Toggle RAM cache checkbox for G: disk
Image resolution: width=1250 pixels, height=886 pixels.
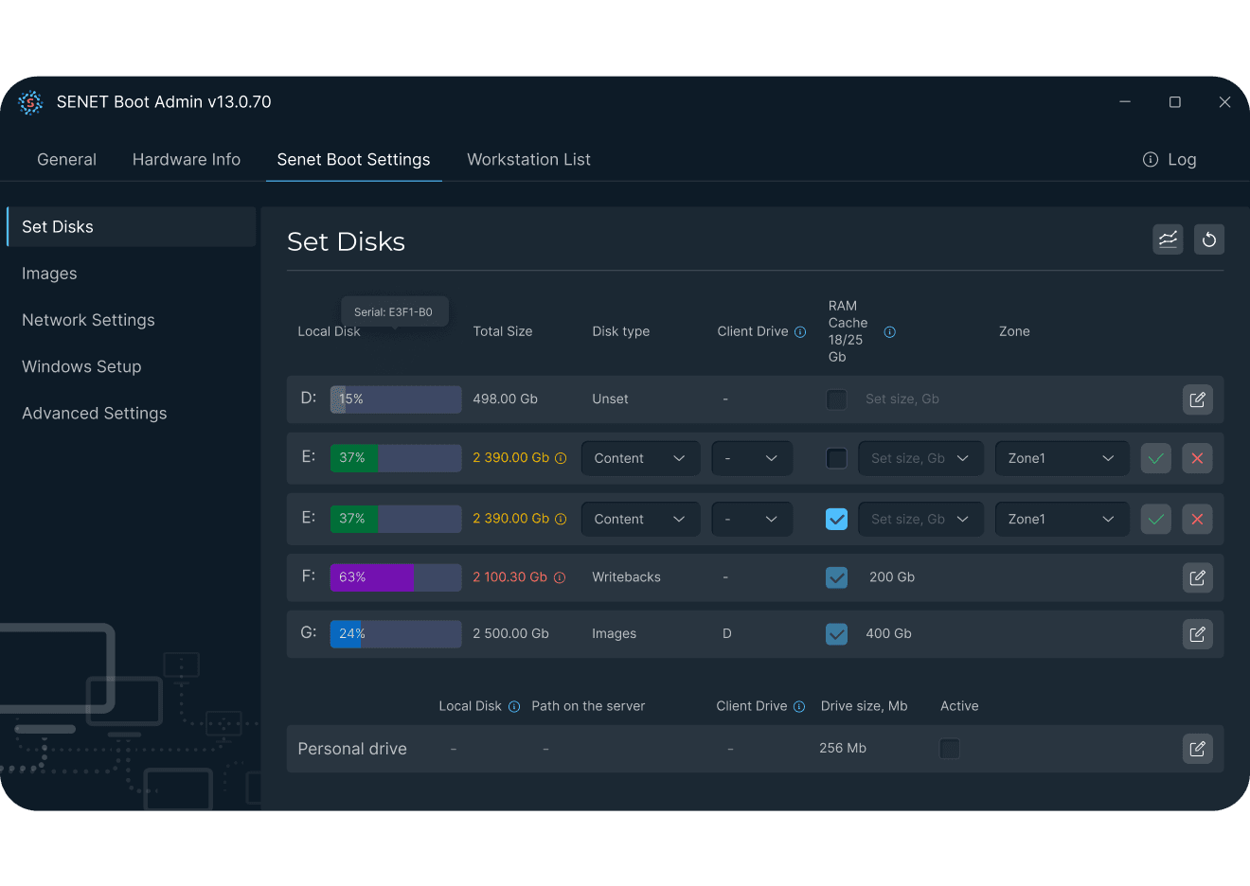coord(837,634)
